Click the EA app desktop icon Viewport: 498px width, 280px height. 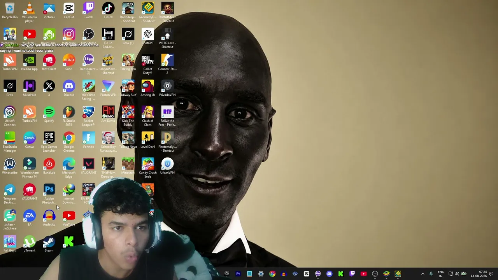pyautogui.click(x=29, y=218)
